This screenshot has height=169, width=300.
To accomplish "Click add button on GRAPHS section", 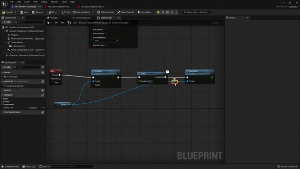I will 43,73.
